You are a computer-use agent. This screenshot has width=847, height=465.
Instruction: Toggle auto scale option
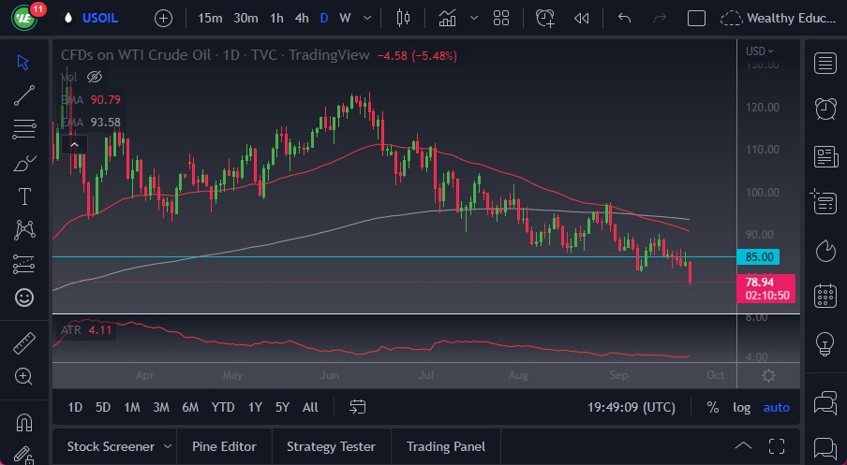pyautogui.click(x=776, y=407)
